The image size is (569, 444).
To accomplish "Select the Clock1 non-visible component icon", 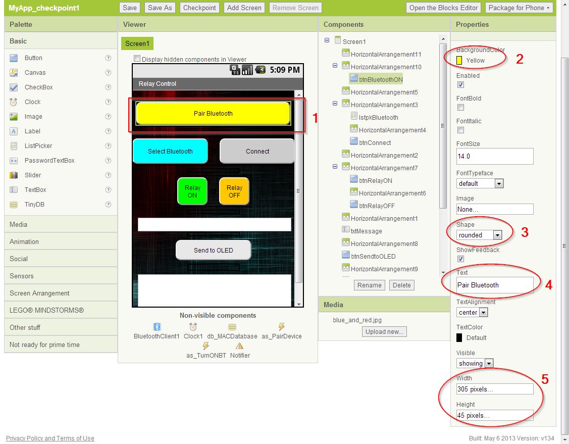I will coord(193,327).
